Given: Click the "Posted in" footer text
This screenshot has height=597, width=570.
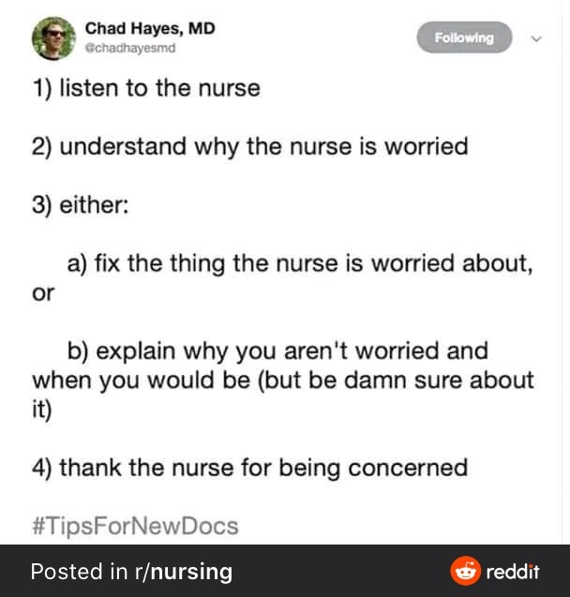Looking at the screenshot, I should click(79, 572).
